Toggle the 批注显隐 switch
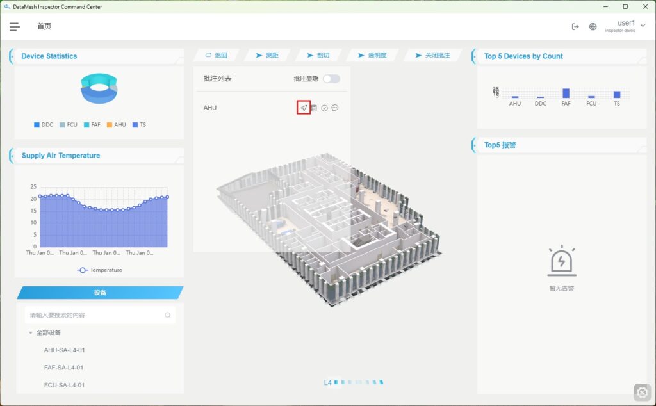Screen dimensions: 656x406 pos(331,79)
